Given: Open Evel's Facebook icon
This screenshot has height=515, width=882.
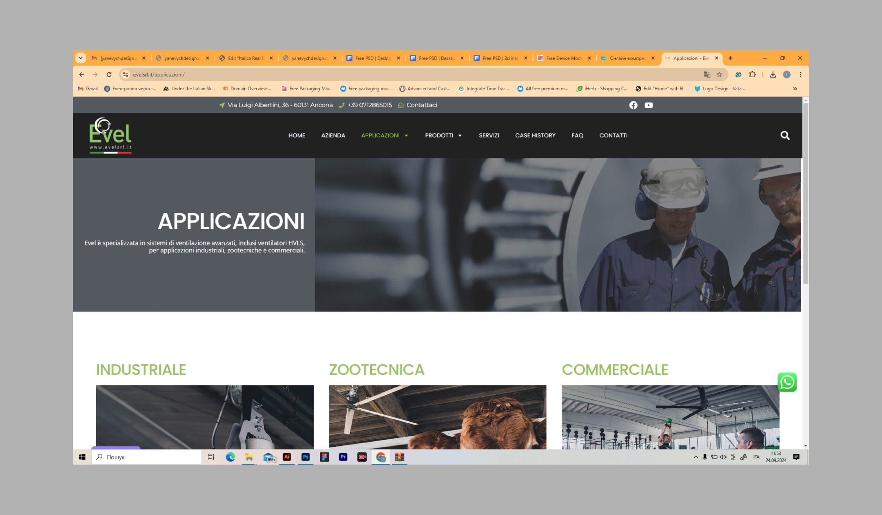Looking at the screenshot, I should (634, 105).
